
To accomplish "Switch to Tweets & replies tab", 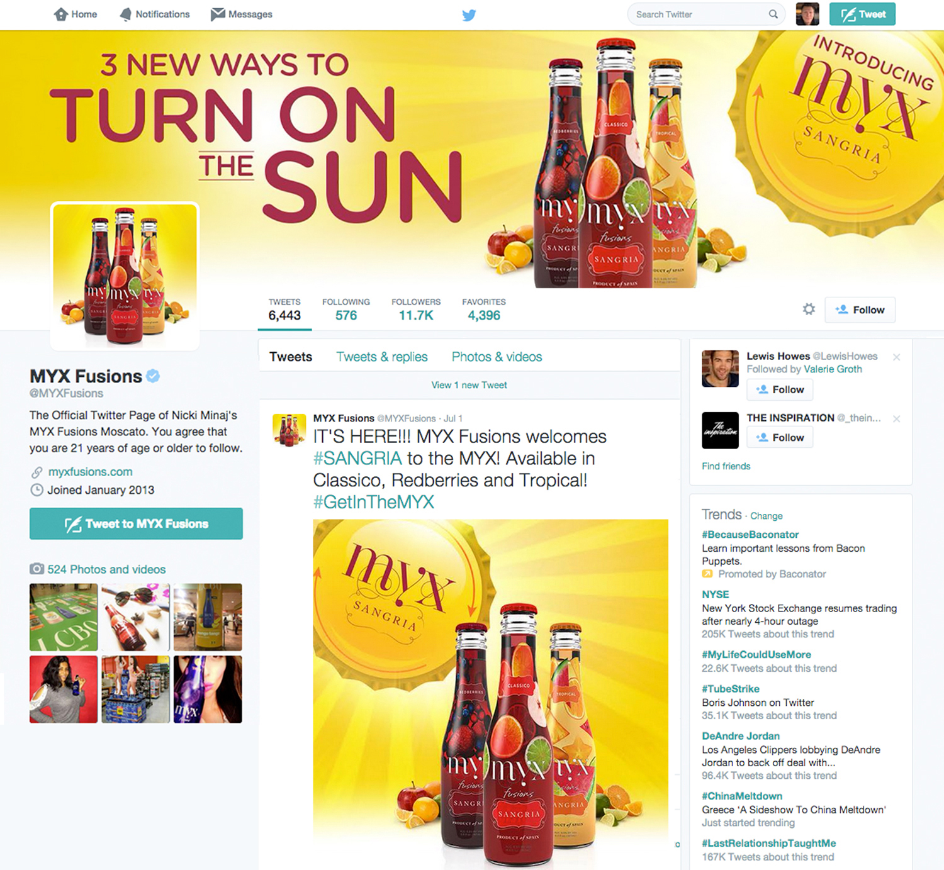I will [x=382, y=357].
